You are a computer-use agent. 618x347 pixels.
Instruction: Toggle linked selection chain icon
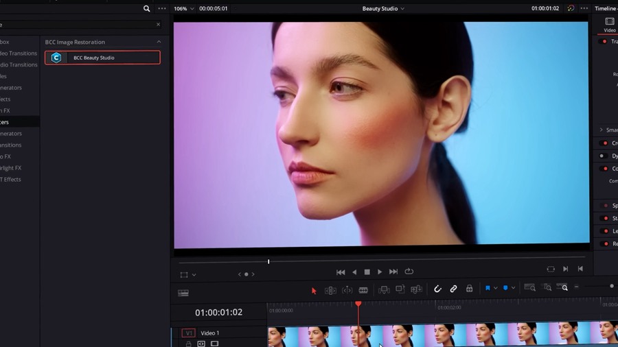click(x=453, y=289)
